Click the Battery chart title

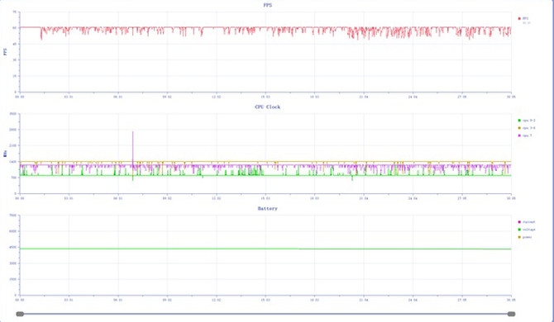[267, 208]
